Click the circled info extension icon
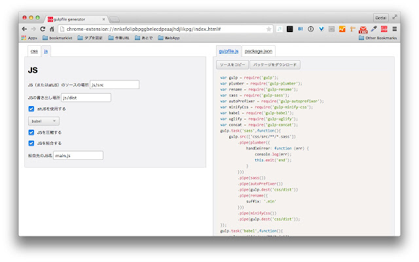The width and height of the screenshot is (419, 262). 310,29
